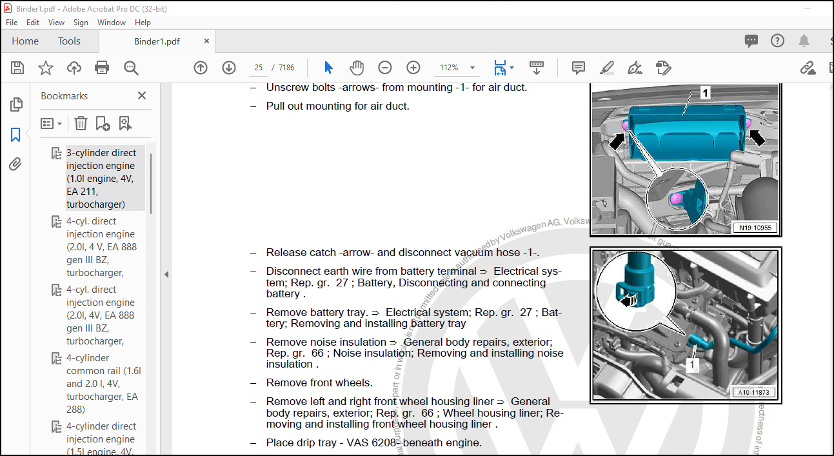The height and width of the screenshot is (456, 834).
Task: Expand page fit options arrow
Action: pos(511,67)
